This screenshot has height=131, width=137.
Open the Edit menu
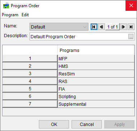pos(25,15)
